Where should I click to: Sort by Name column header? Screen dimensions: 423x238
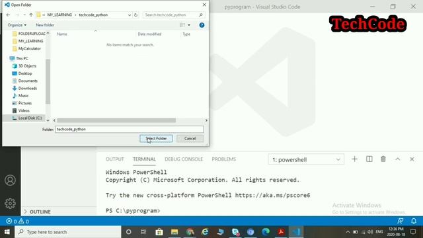(x=62, y=34)
